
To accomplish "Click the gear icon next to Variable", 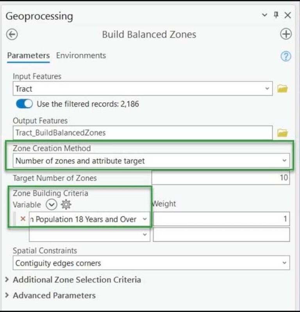I will click(66, 204).
